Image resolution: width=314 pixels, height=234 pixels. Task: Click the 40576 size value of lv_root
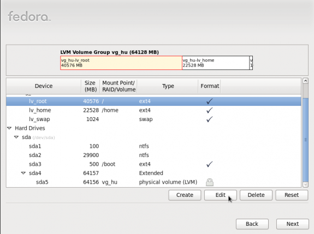click(91, 101)
